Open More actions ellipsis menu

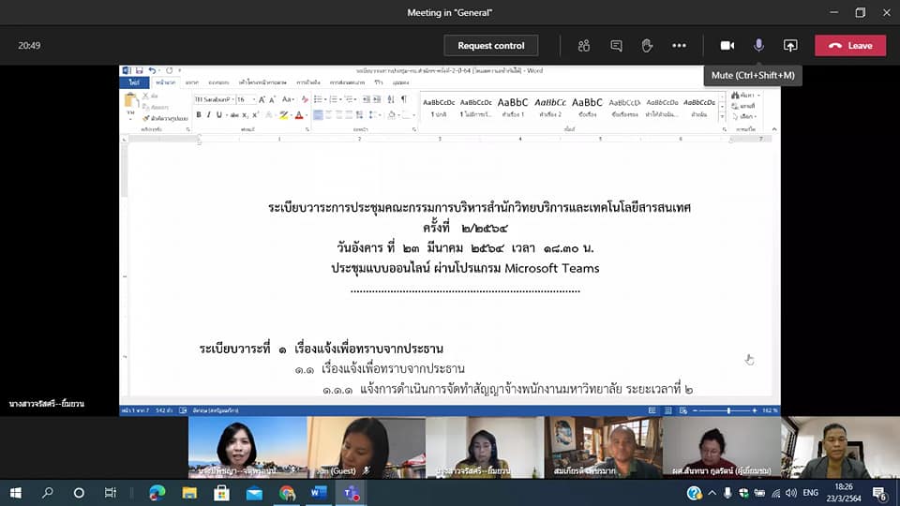[x=679, y=45]
